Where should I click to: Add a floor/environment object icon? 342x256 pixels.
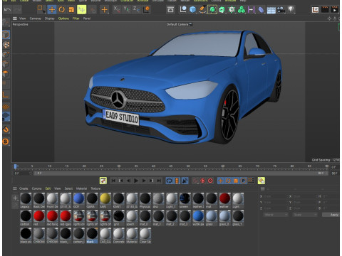coord(271,10)
